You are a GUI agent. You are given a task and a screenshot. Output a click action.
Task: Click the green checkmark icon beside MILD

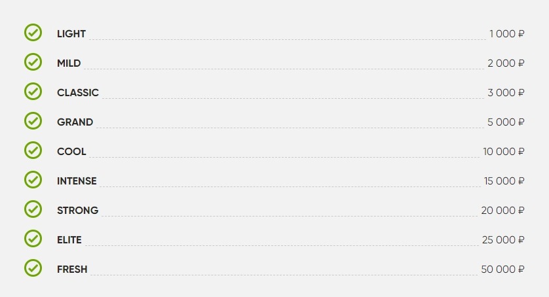click(x=33, y=62)
